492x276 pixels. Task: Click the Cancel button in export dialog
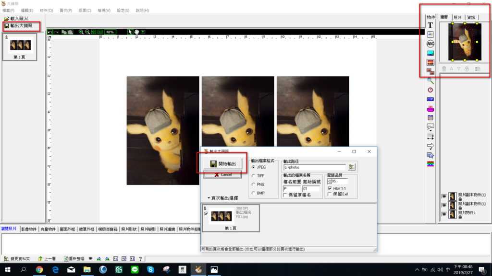point(222,174)
